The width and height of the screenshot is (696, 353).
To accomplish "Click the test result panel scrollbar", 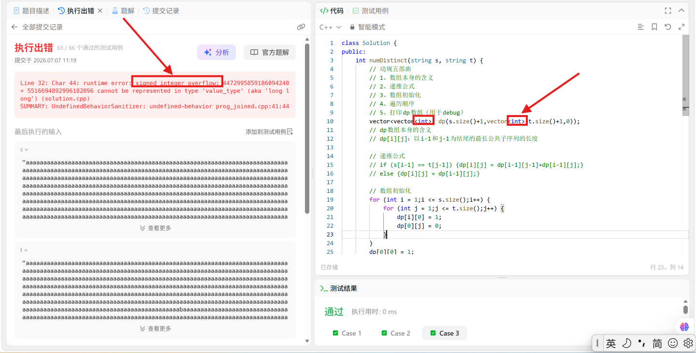I will click(x=685, y=309).
